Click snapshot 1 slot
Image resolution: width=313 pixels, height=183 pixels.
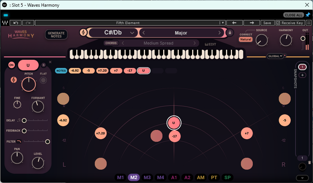(x=302, y=67)
